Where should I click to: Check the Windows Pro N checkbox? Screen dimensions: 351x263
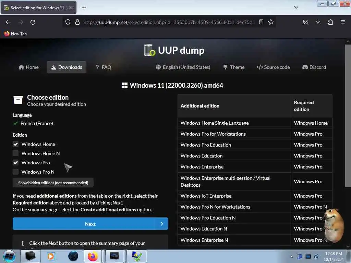click(15, 172)
